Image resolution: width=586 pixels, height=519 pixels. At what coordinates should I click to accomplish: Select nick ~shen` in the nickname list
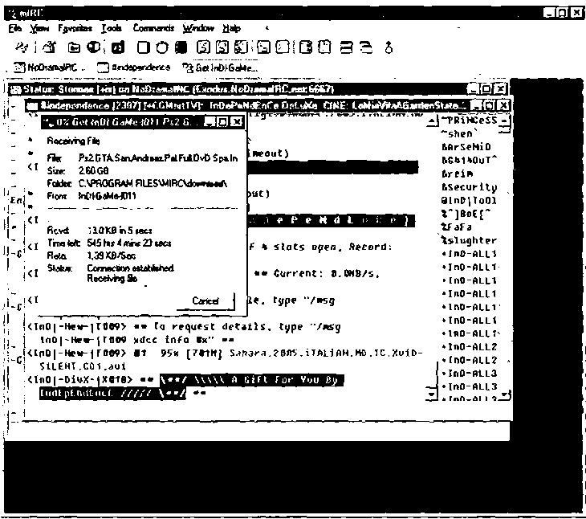[459, 133]
